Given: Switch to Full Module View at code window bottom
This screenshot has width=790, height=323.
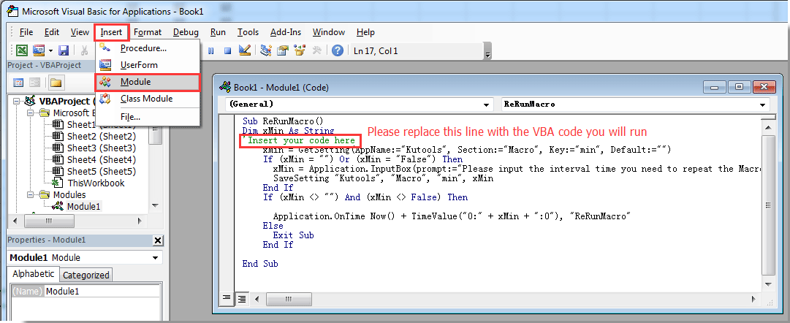Looking at the screenshot, I should pyautogui.click(x=240, y=298).
